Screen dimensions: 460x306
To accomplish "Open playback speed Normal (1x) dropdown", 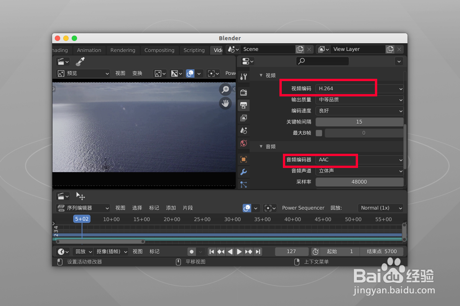I will 380,208.
